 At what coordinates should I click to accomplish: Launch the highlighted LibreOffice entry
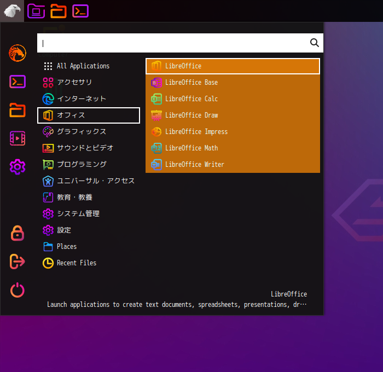[233, 66]
